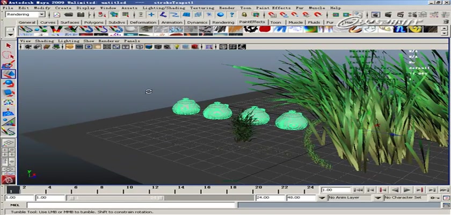Pick the Universal Manipulator tool

pos(9,103)
